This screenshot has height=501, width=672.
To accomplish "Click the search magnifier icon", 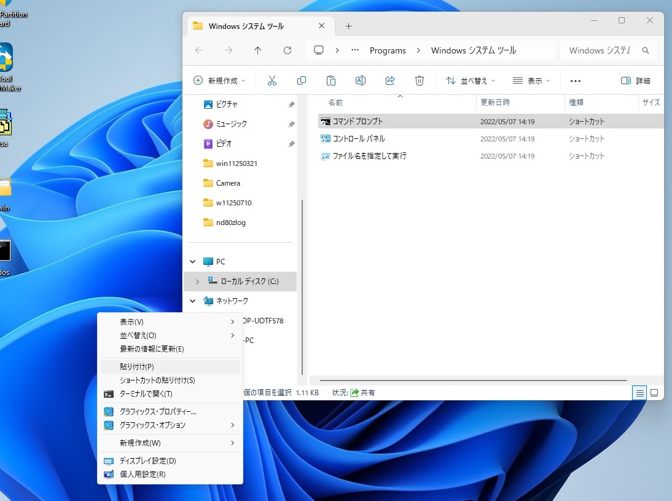I will coord(646,50).
